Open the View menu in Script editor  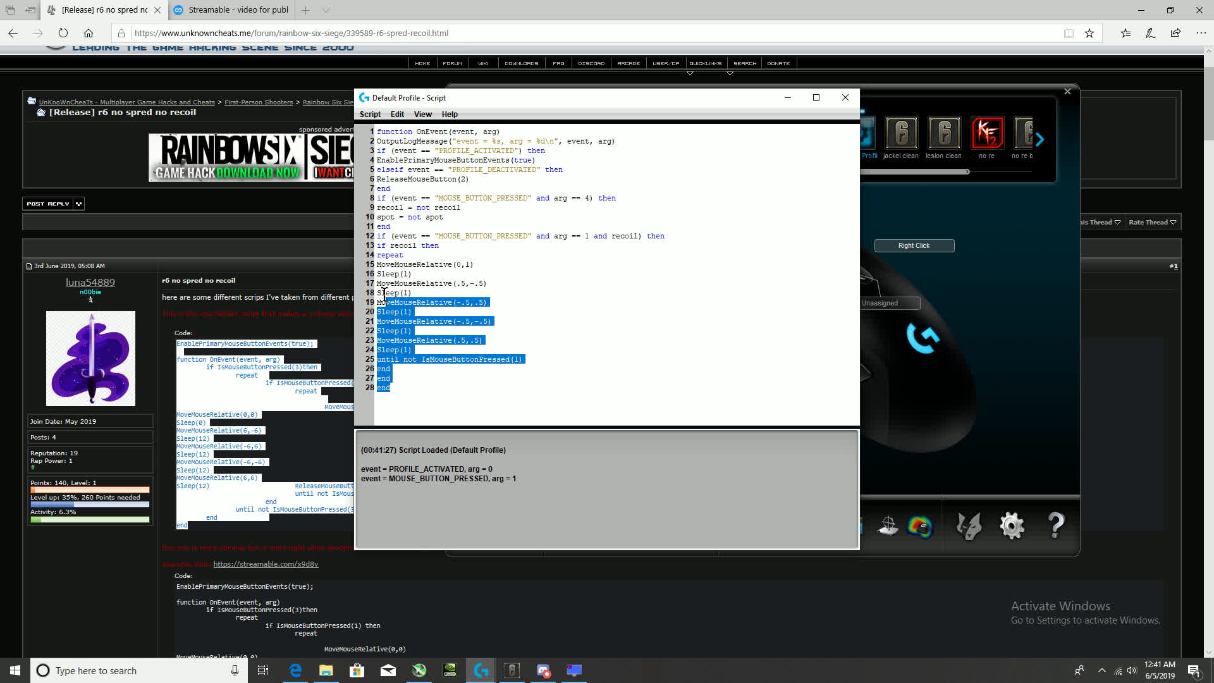coord(422,114)
